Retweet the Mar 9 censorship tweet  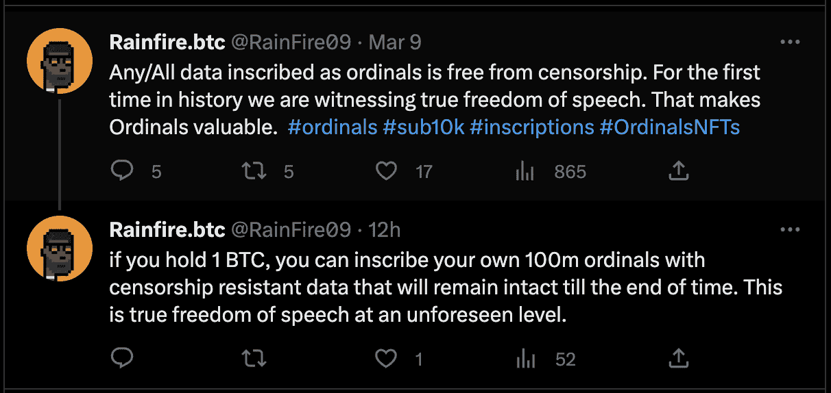(x=254, y=170)
